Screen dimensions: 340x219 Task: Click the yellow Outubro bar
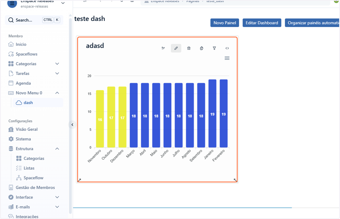pos(111,117)
